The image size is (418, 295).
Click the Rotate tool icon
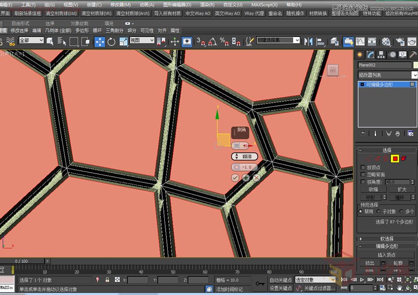tap(112, 42)
